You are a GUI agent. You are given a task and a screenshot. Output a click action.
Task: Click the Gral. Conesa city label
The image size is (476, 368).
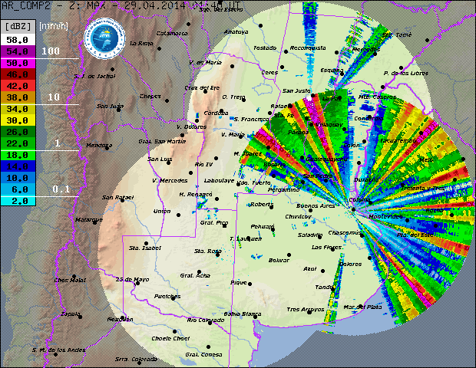(203, 354)
